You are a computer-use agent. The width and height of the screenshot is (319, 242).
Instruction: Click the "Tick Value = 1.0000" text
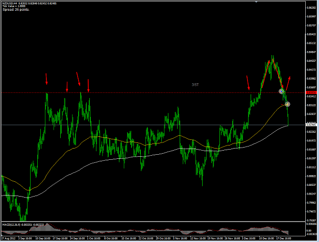14,6
